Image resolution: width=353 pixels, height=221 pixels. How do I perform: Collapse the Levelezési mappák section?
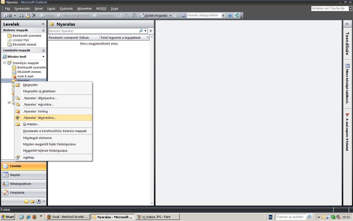click(x=43, y=50)
